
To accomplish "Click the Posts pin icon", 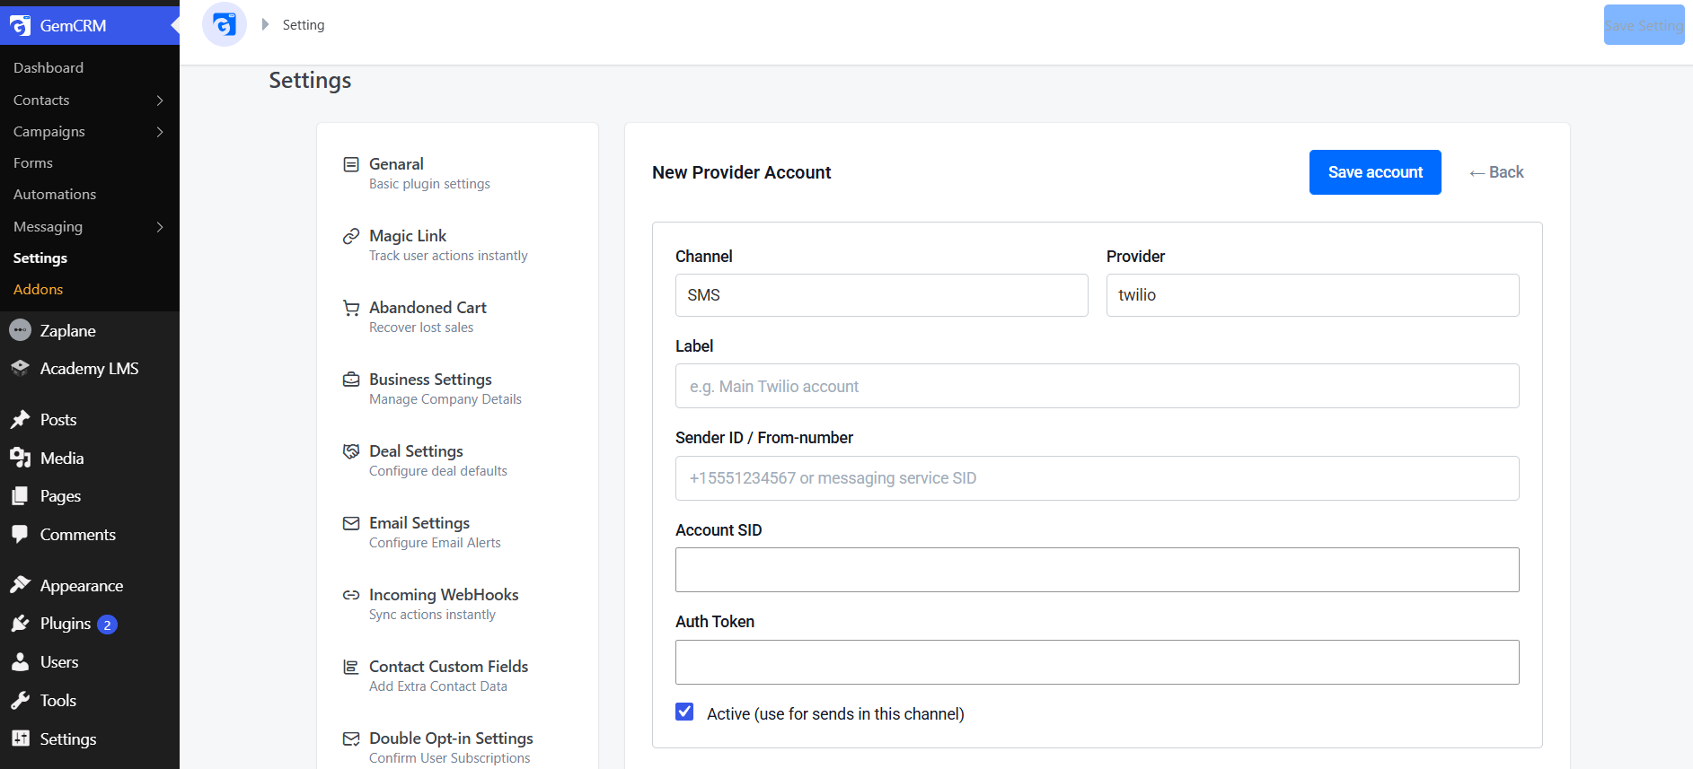I will [20, 419].
